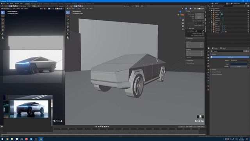This screenshot has width=250, height=141.
Task: Collapse the View section in sidebar
Action: tap(187, 11)
